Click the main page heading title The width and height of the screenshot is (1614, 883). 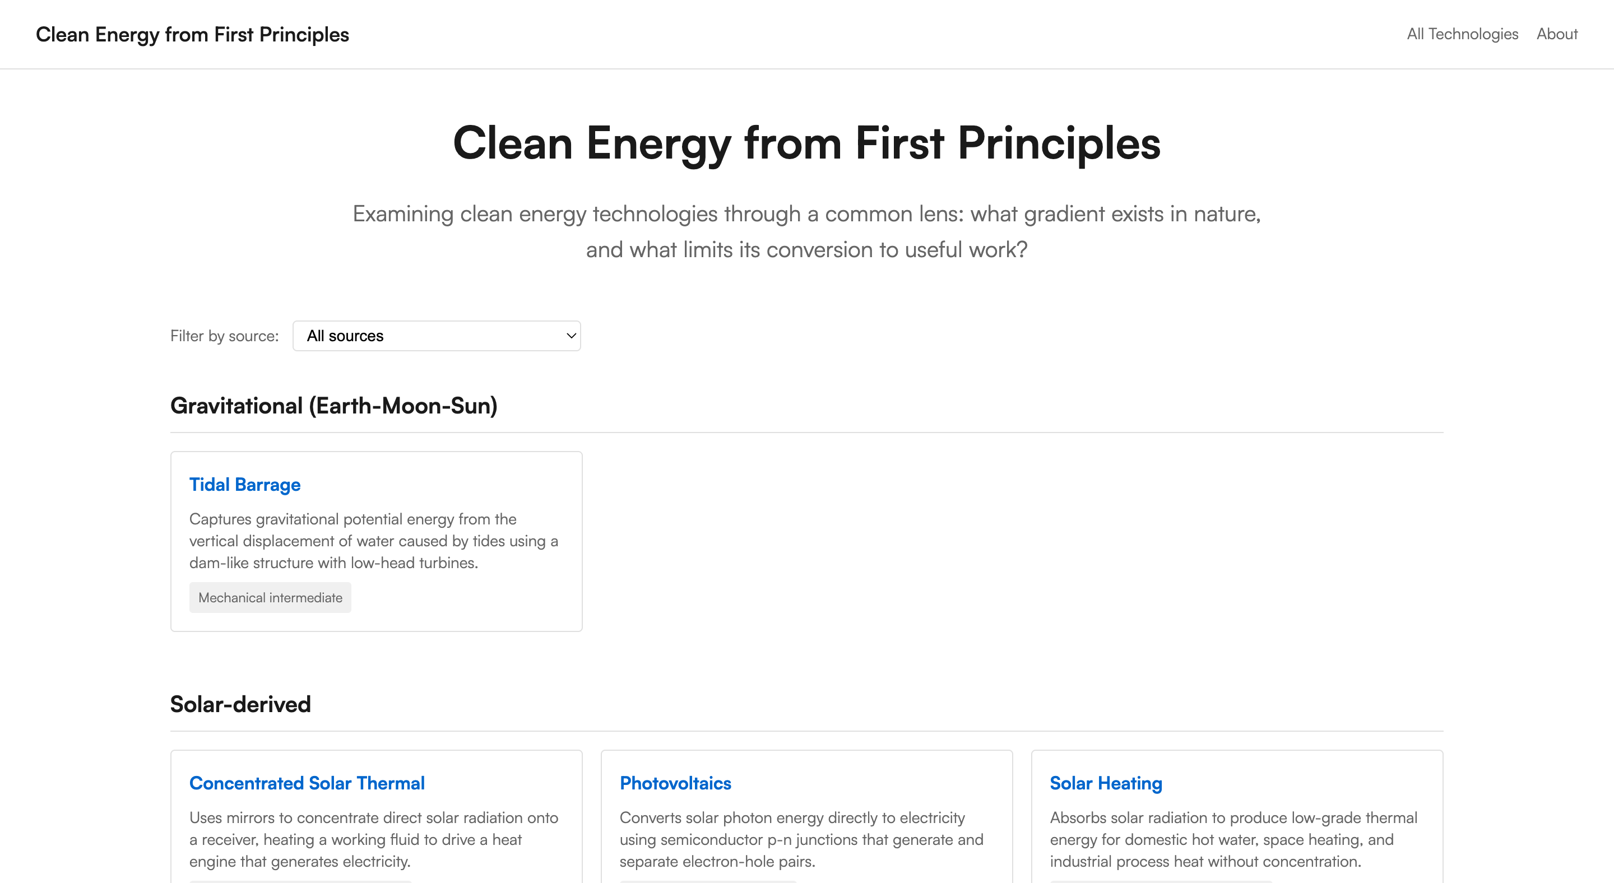pos(806,143)
